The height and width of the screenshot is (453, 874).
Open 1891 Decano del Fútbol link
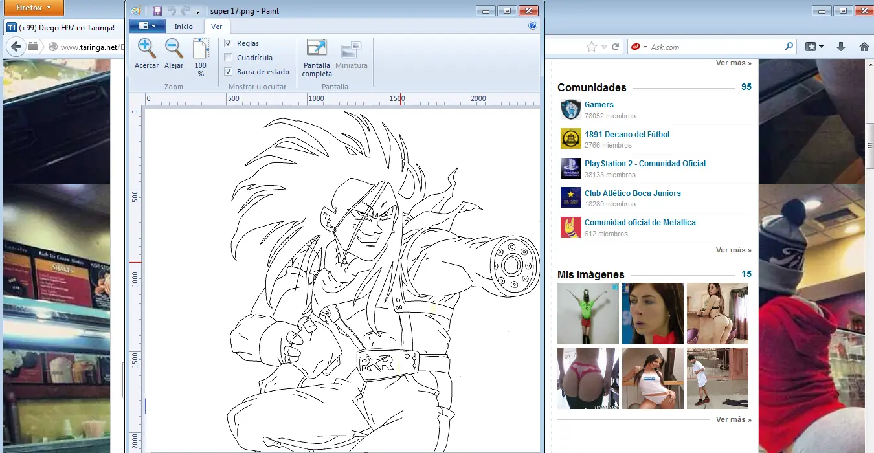(627, 134)
